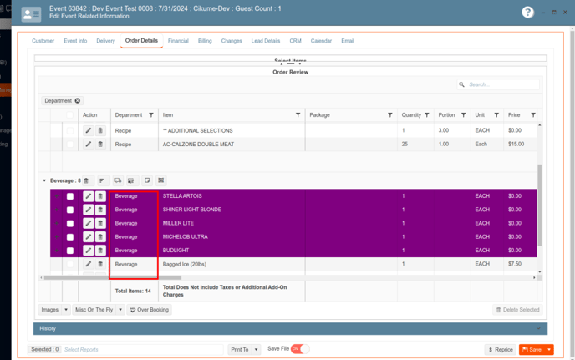This screenshot has width=575, height=360.
Task: Edit the MILLER LITE row
Action: 89,223
